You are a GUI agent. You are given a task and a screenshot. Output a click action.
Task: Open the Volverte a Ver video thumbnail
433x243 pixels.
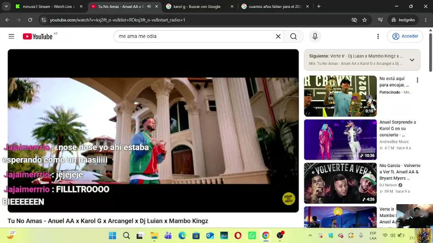click(x=340, y=183)
